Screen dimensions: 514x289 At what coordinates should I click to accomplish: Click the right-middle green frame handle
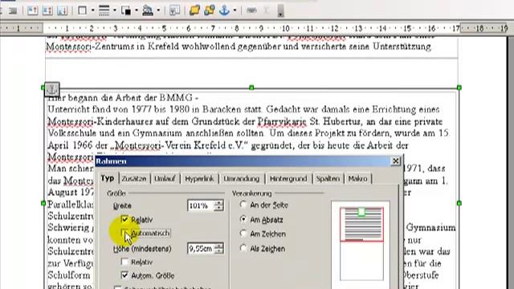click(x=459, y=203)
